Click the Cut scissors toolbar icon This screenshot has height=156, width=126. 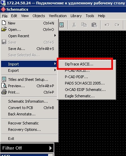74,25
